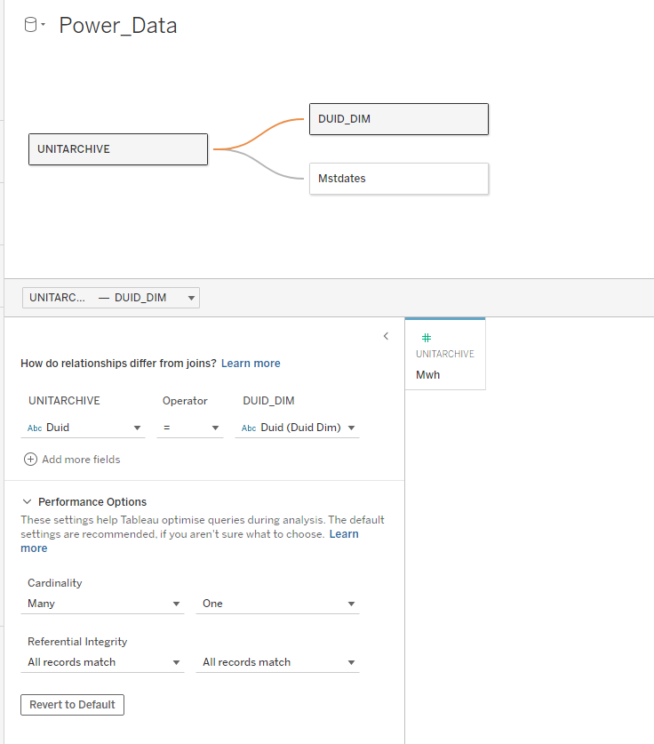654x744 pixels.
Task: Click the Revert to Default button
Action: coord(72,705)
